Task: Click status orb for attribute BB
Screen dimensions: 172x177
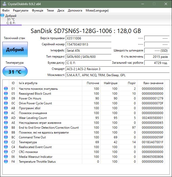Action: pyautogui.click(x=6, y=132)
